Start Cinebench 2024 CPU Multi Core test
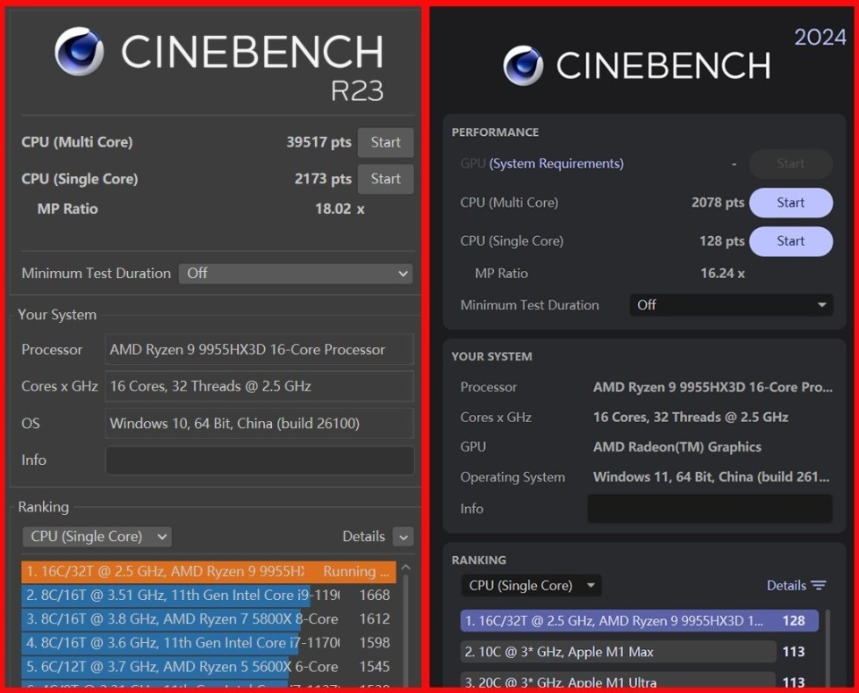Screen dimensions: 859x693 coord(790,203)
